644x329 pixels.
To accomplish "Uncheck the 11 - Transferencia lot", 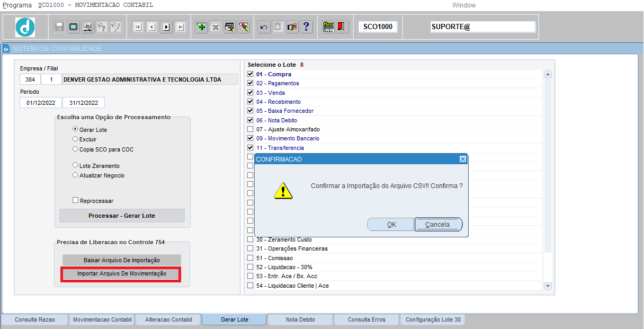I will [x=251, y=148].
